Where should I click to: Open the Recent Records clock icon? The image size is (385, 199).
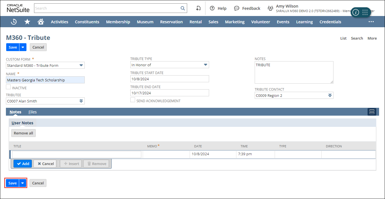pyautogui.click(x=14, y=22)
